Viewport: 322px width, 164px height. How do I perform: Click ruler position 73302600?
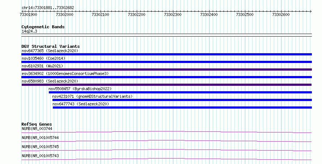point(281,14)
